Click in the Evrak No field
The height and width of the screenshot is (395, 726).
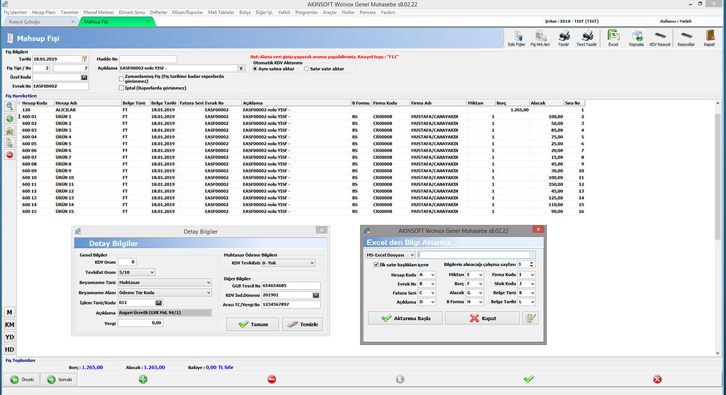(x=60, y=87)
